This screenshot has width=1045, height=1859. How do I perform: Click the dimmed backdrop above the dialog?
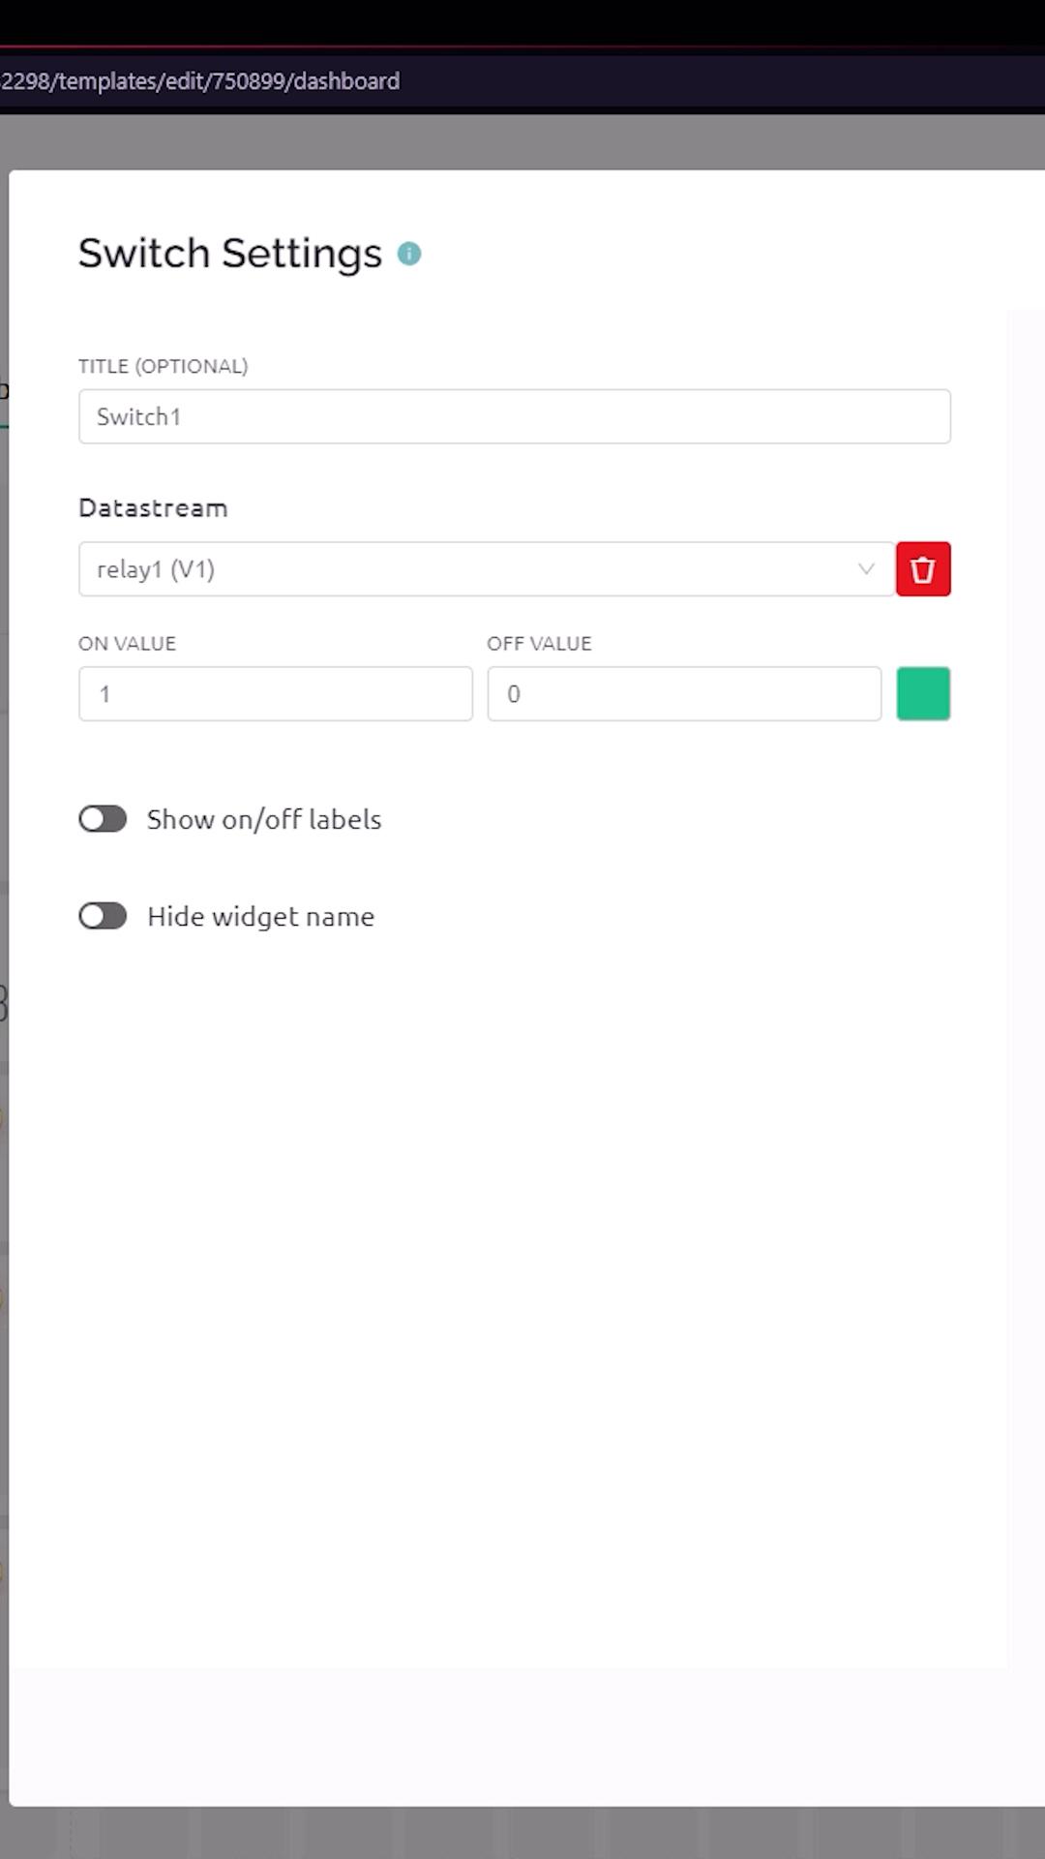[522, 142]
